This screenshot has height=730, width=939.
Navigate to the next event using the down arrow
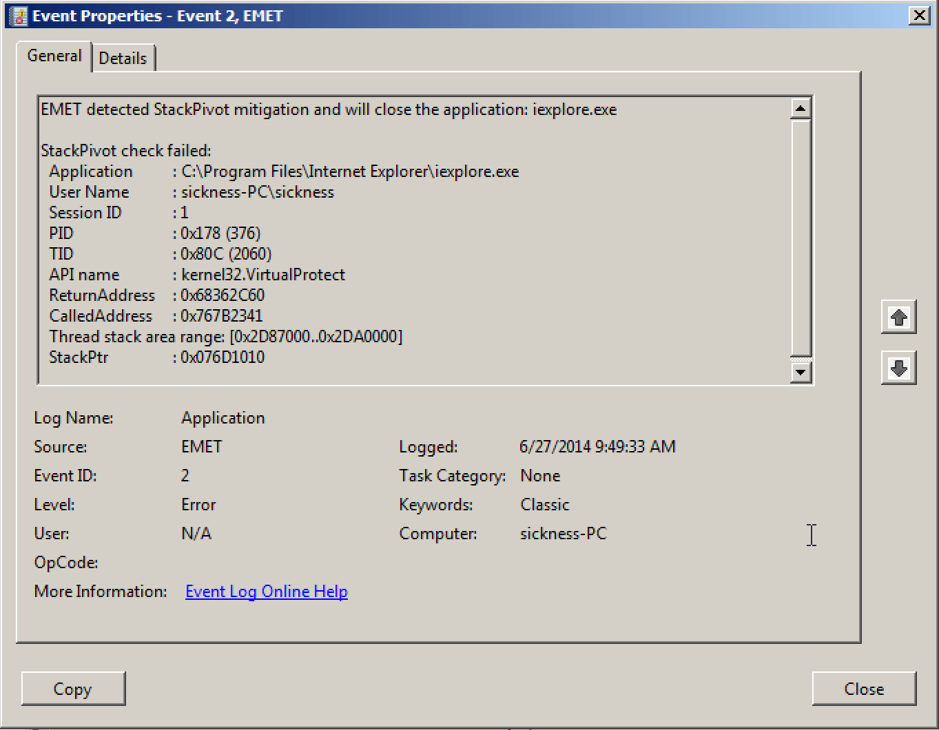click(x=898, y=368)
